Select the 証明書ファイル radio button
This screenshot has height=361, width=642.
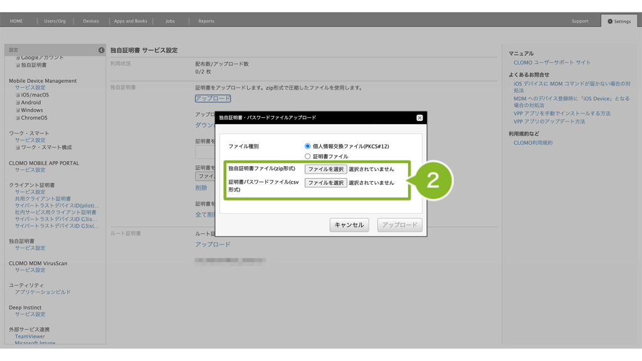coord(308,156)
